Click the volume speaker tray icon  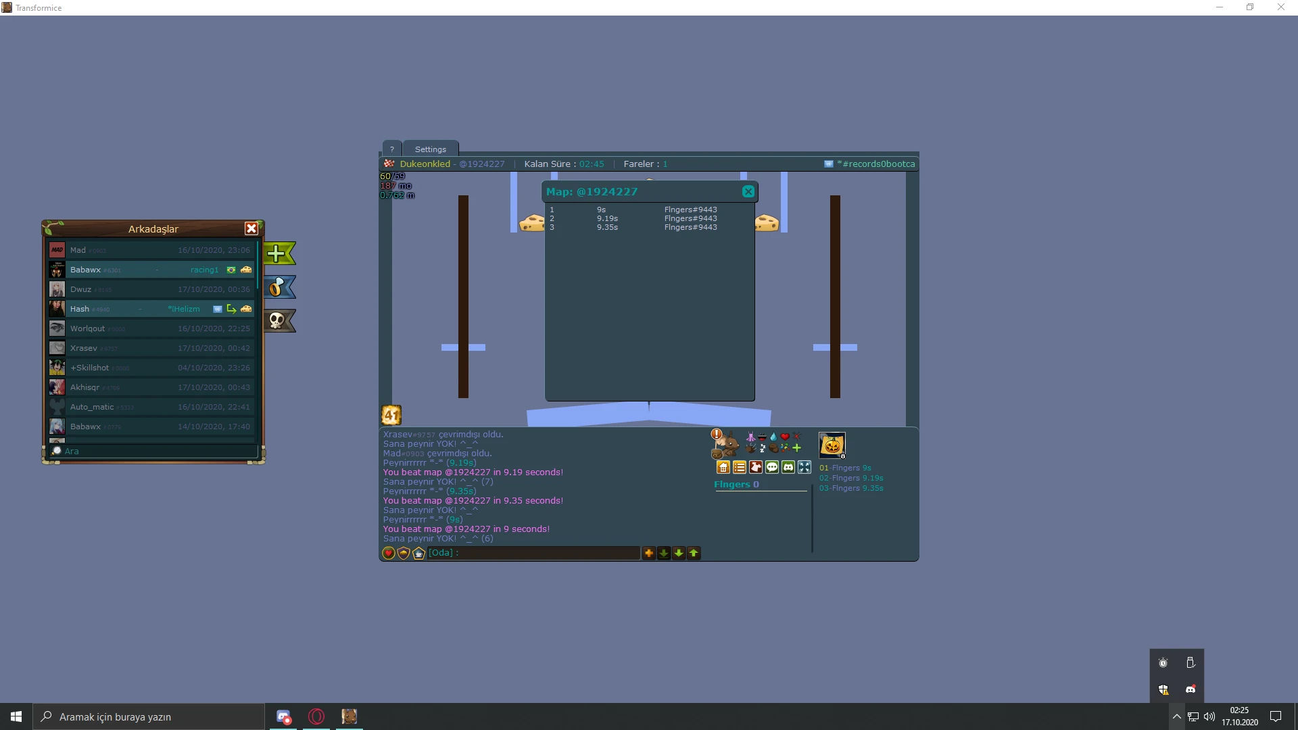(x=1209, y=716)
